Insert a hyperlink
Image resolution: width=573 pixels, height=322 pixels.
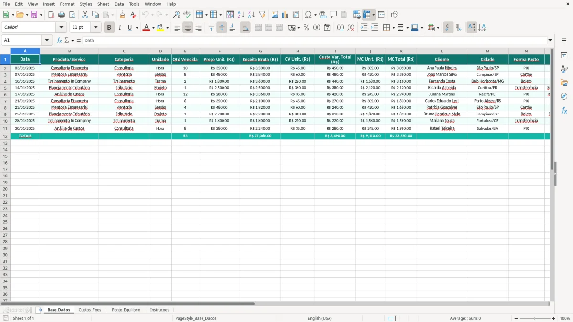pos(323,15)
